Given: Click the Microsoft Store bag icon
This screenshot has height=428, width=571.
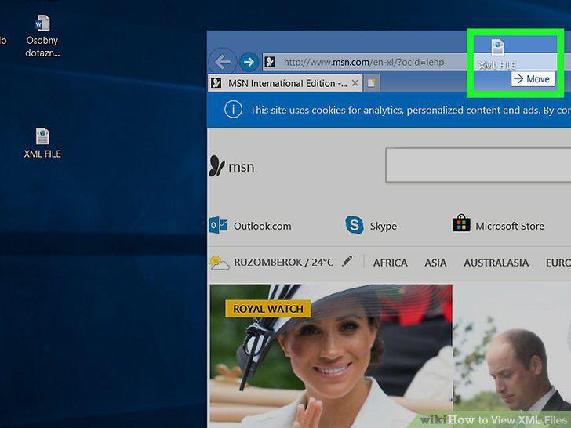Looking at the screenshot, I should (461, 223).
